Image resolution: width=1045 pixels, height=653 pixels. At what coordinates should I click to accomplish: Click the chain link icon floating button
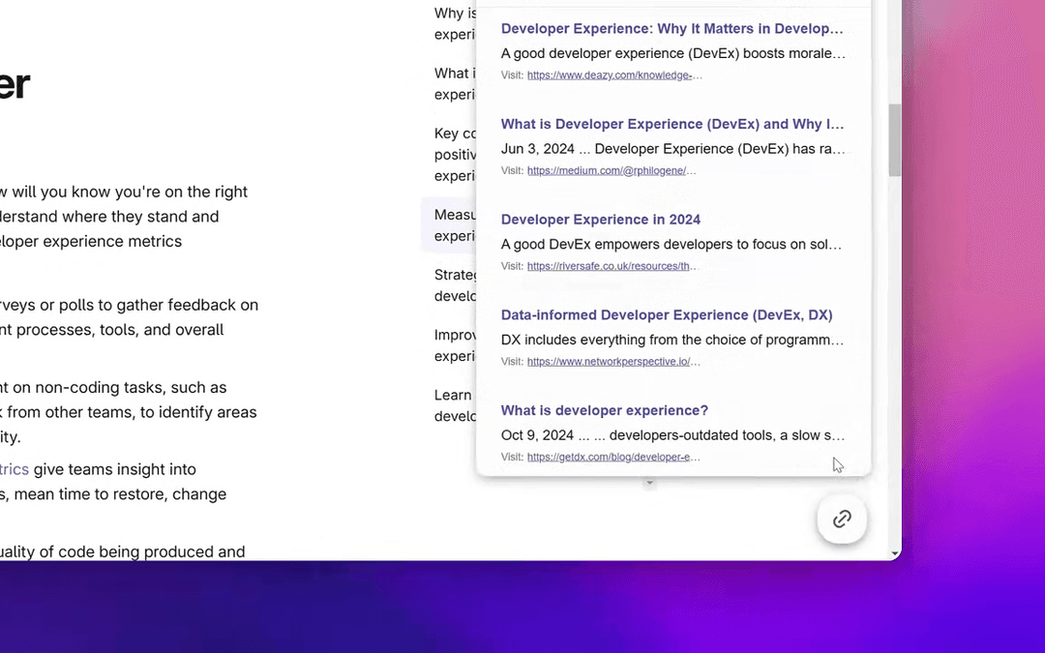(x=842, y=519)
